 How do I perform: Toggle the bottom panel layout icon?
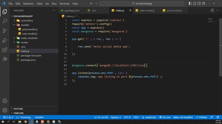click(195, 3)
